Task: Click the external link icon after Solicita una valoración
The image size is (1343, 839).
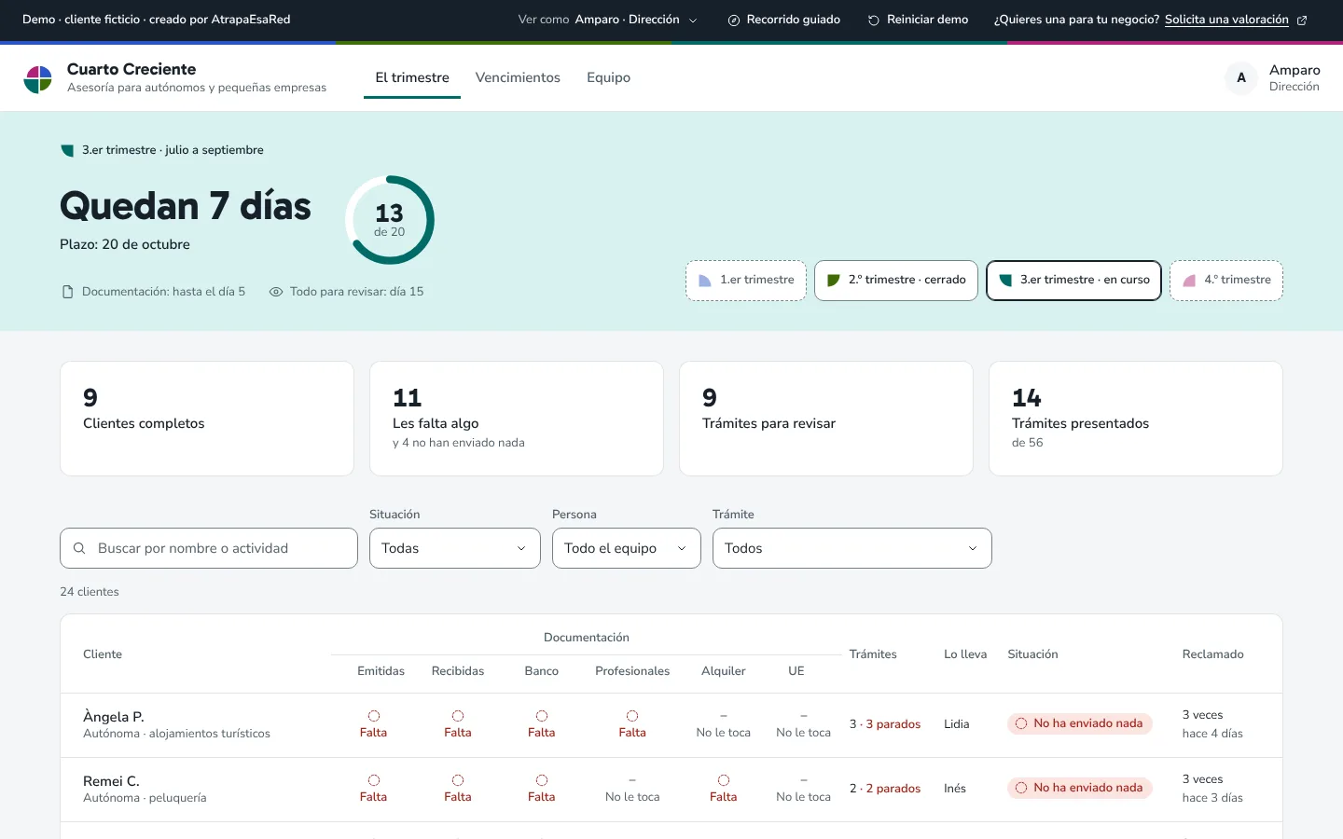Action: [1302, 20]
